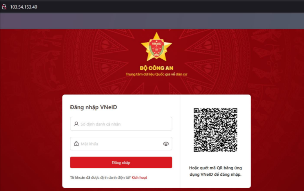Viewport: 304px width, 191px height.
Task: Click the person icon in ID field
Action: point(76,124)
